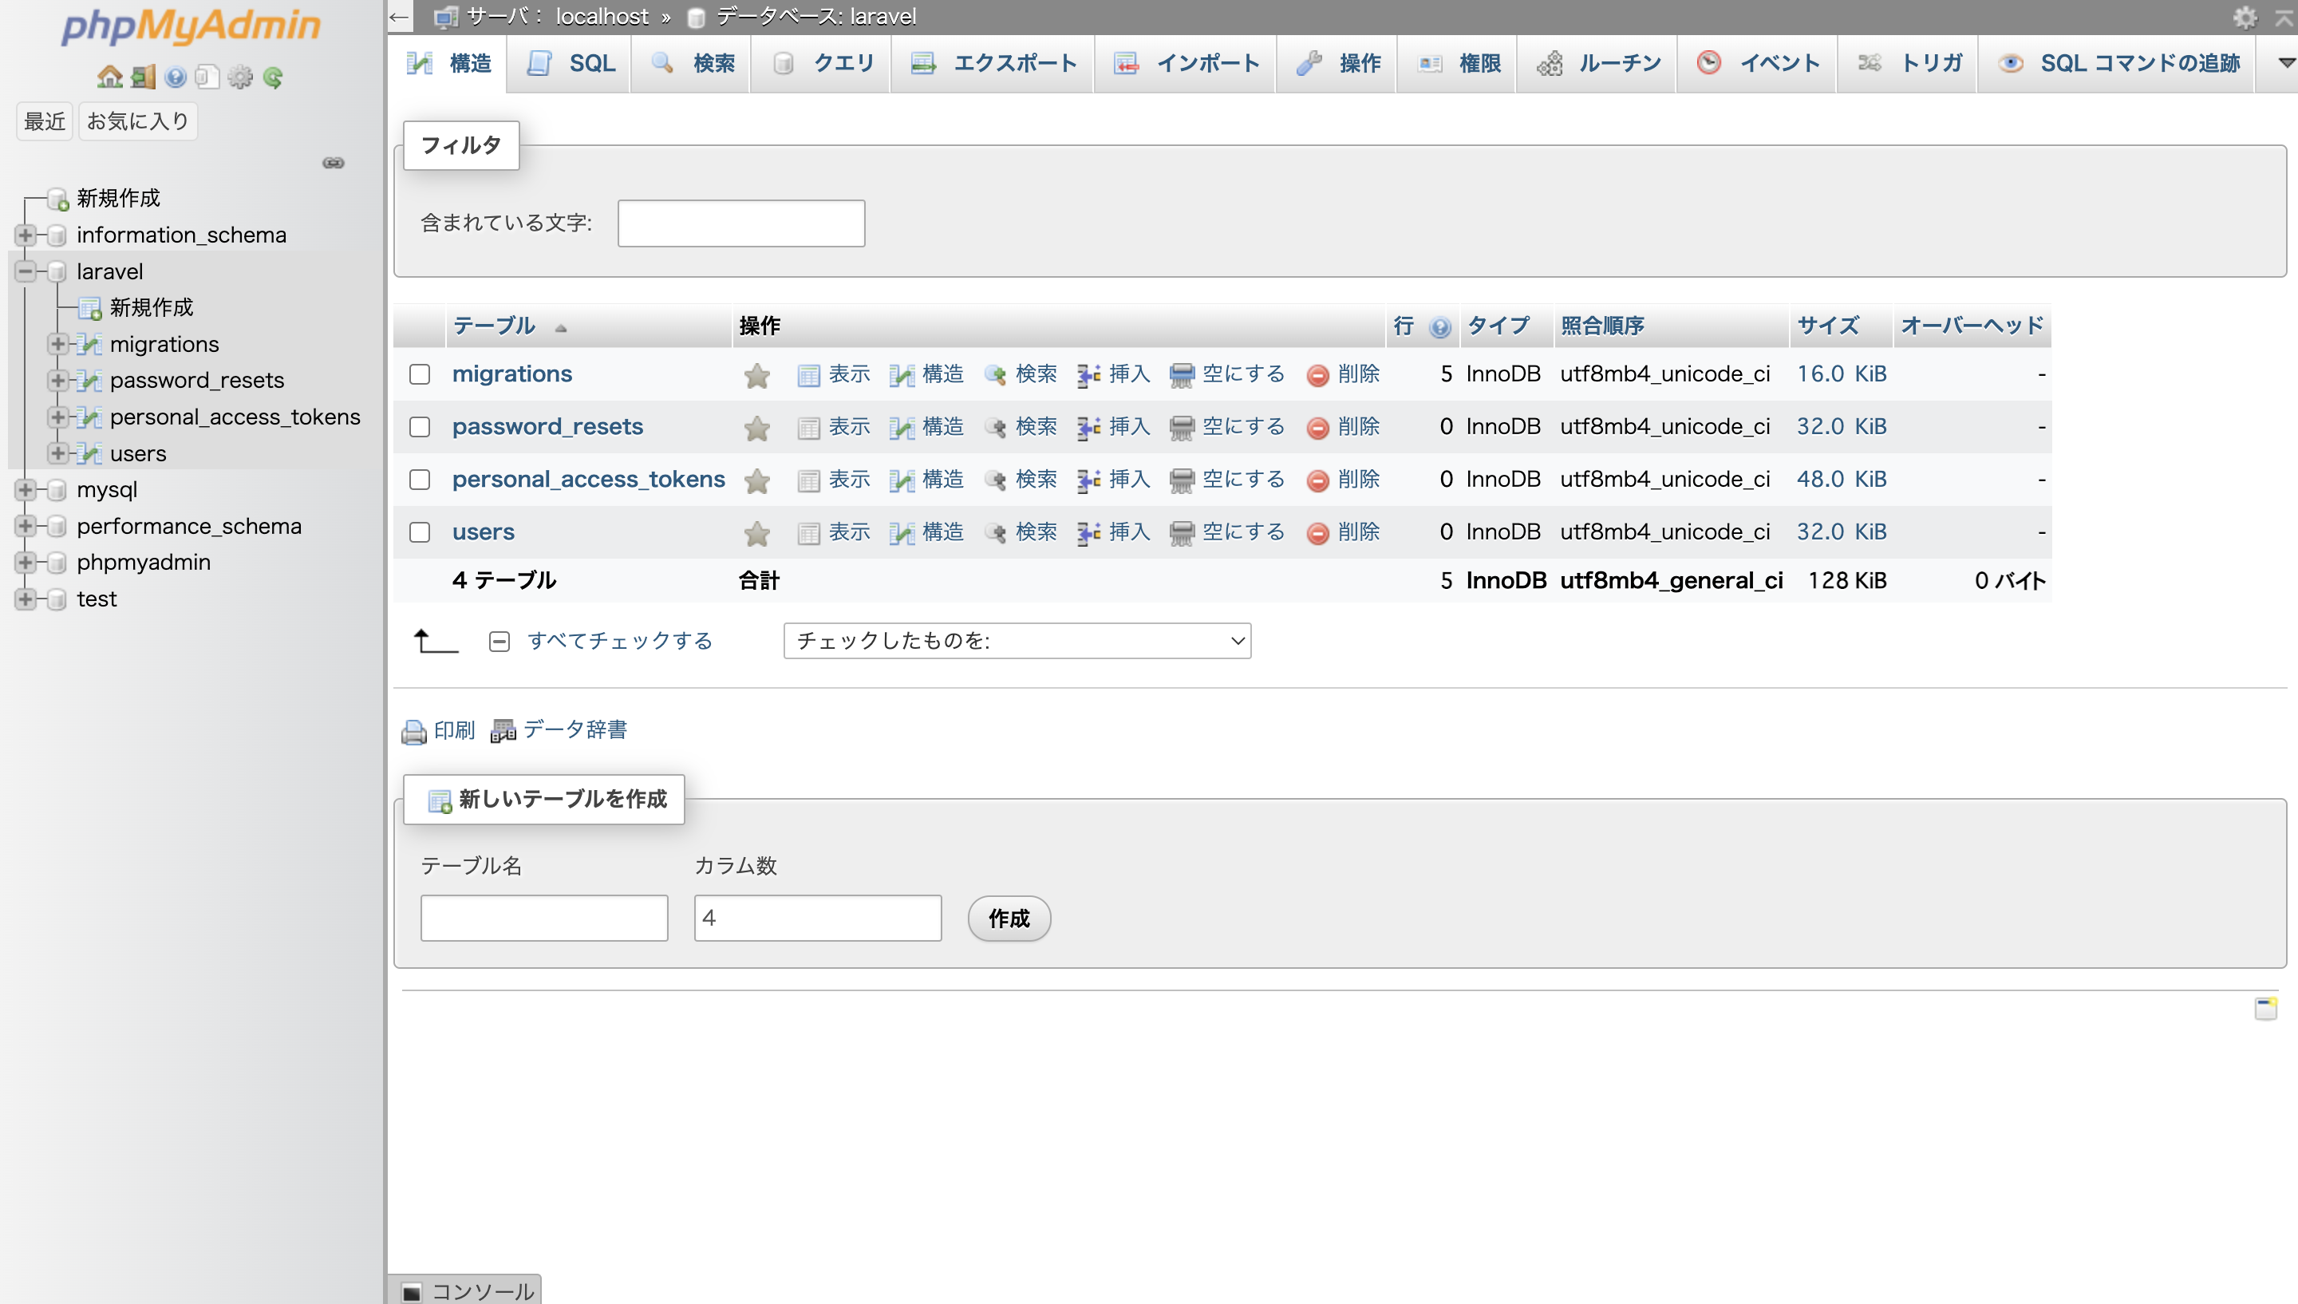Click the データ辞書 data dictionary link

[x=574, y=730]
